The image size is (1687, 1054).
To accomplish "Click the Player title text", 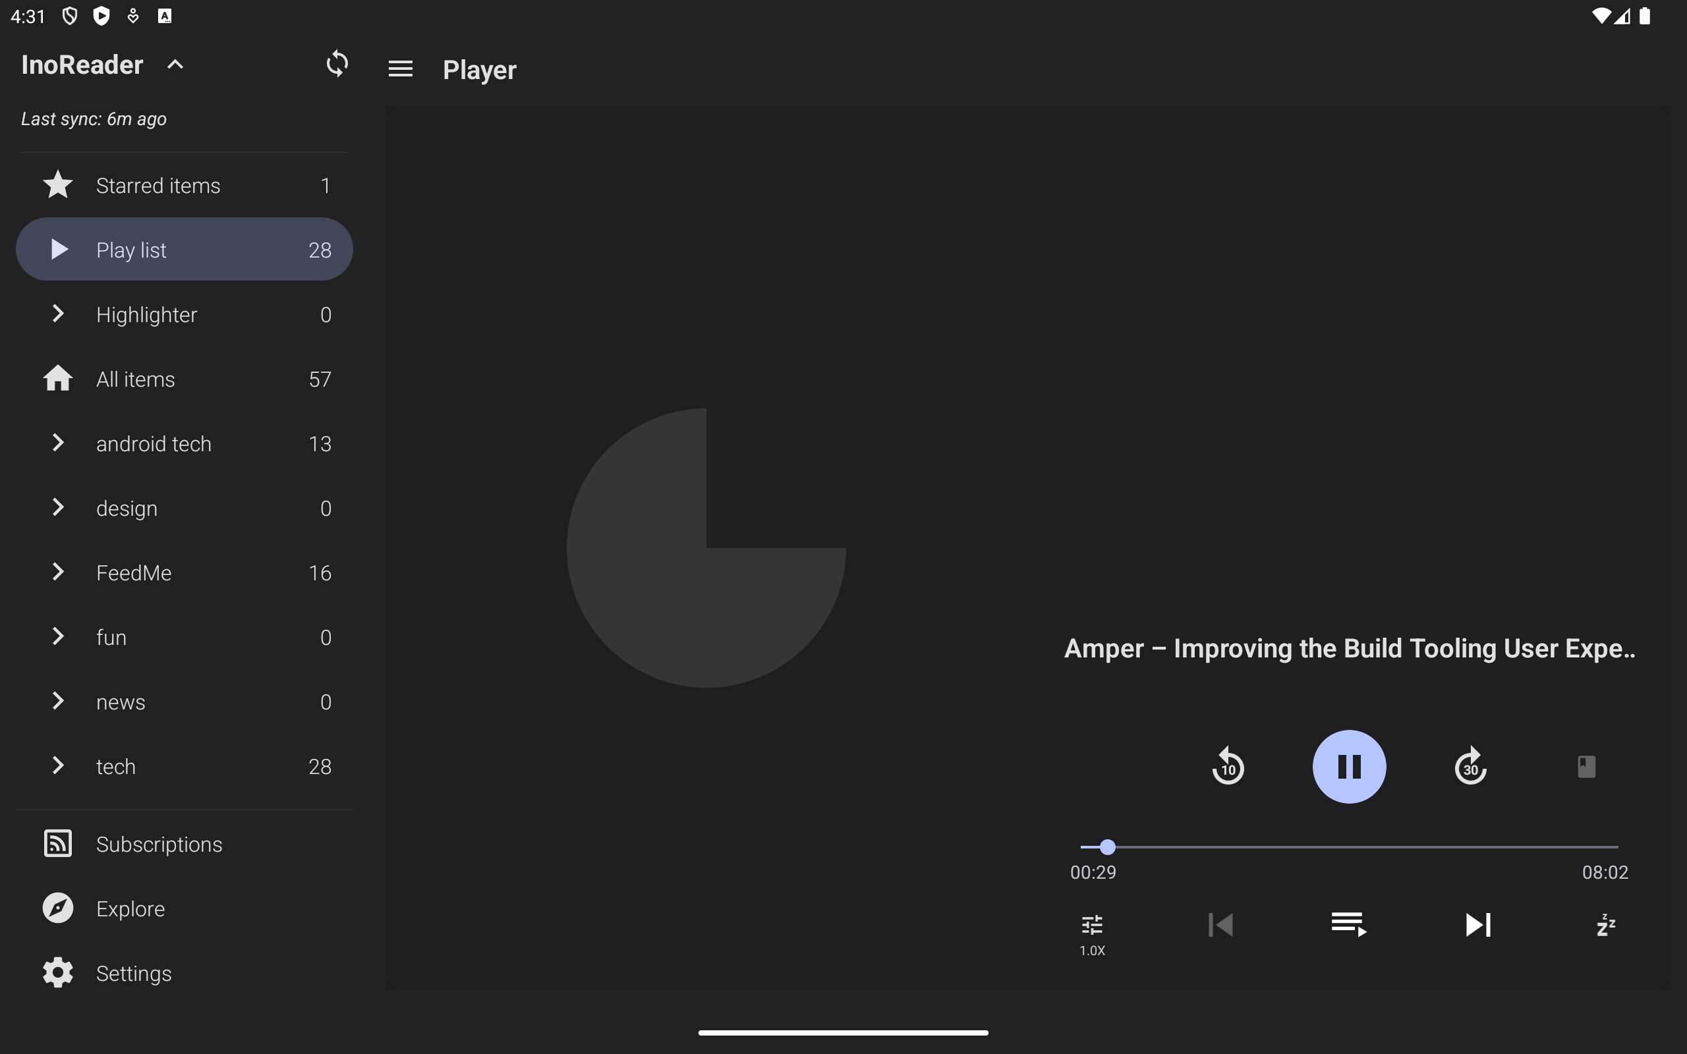I will [480, 70].
